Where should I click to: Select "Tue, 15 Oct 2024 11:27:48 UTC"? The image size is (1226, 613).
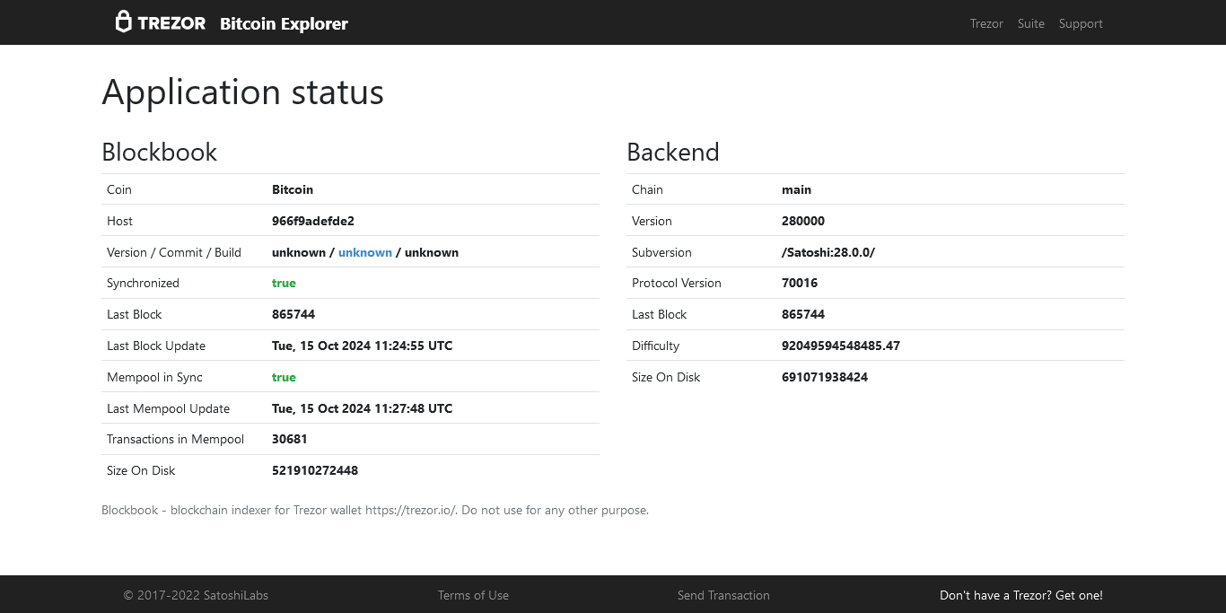[363, 408]
